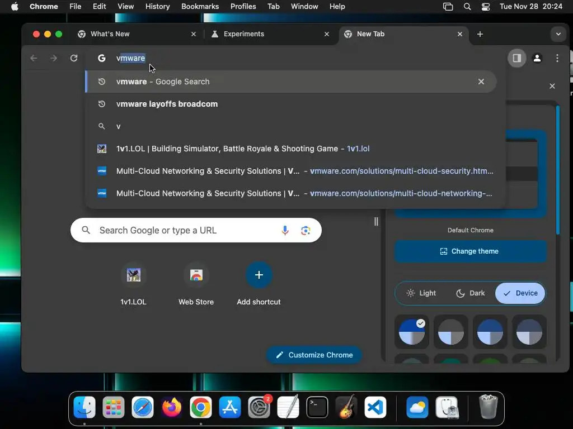Image resolution: width=573 pixels, height=429 pixels.
Task: Select the Light appearance mode
Action: (x=421, y=293)
